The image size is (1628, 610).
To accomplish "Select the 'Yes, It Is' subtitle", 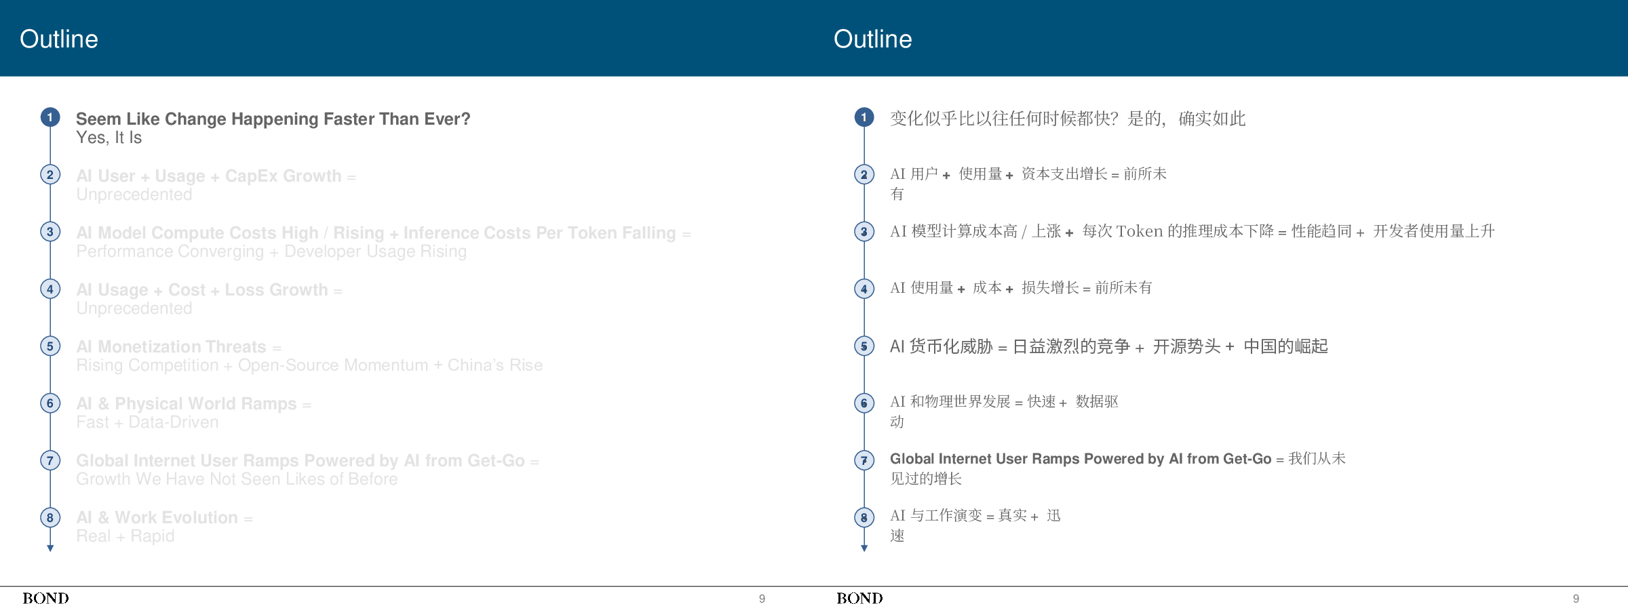I will pos(109,138).
